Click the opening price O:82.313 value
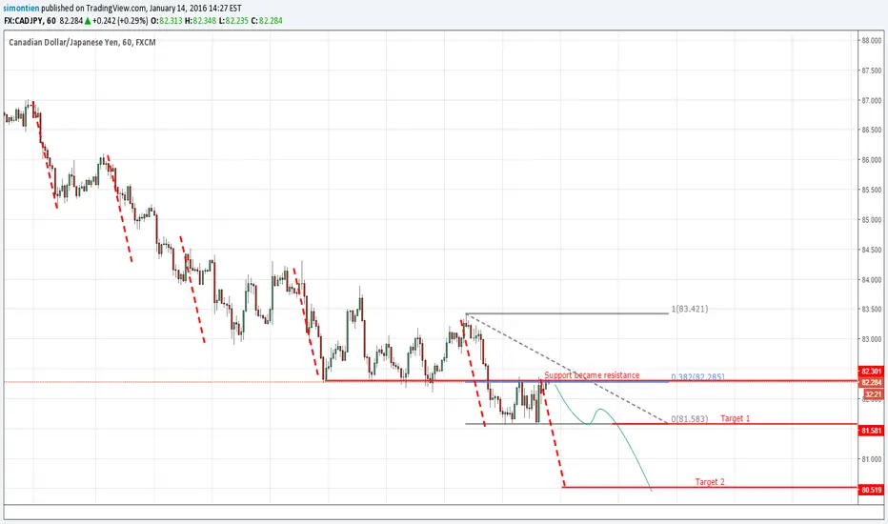Viewport: 888px width, 524px height. pyautogui.click(x=167, y=20)
